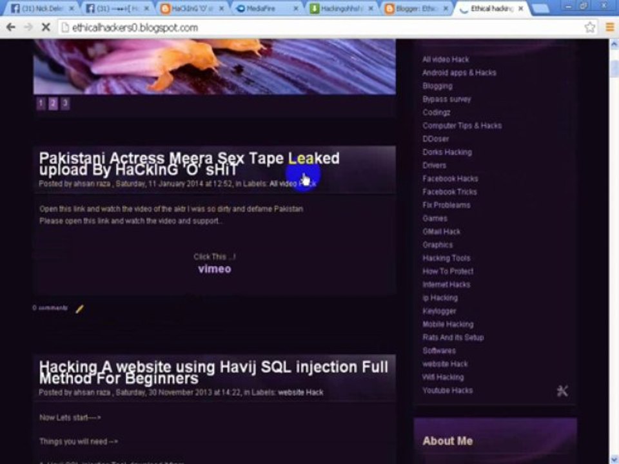This screenshot has width=619, height=464.
Task: Open the Facebook Hacks category
Action: tap(450, 179)
